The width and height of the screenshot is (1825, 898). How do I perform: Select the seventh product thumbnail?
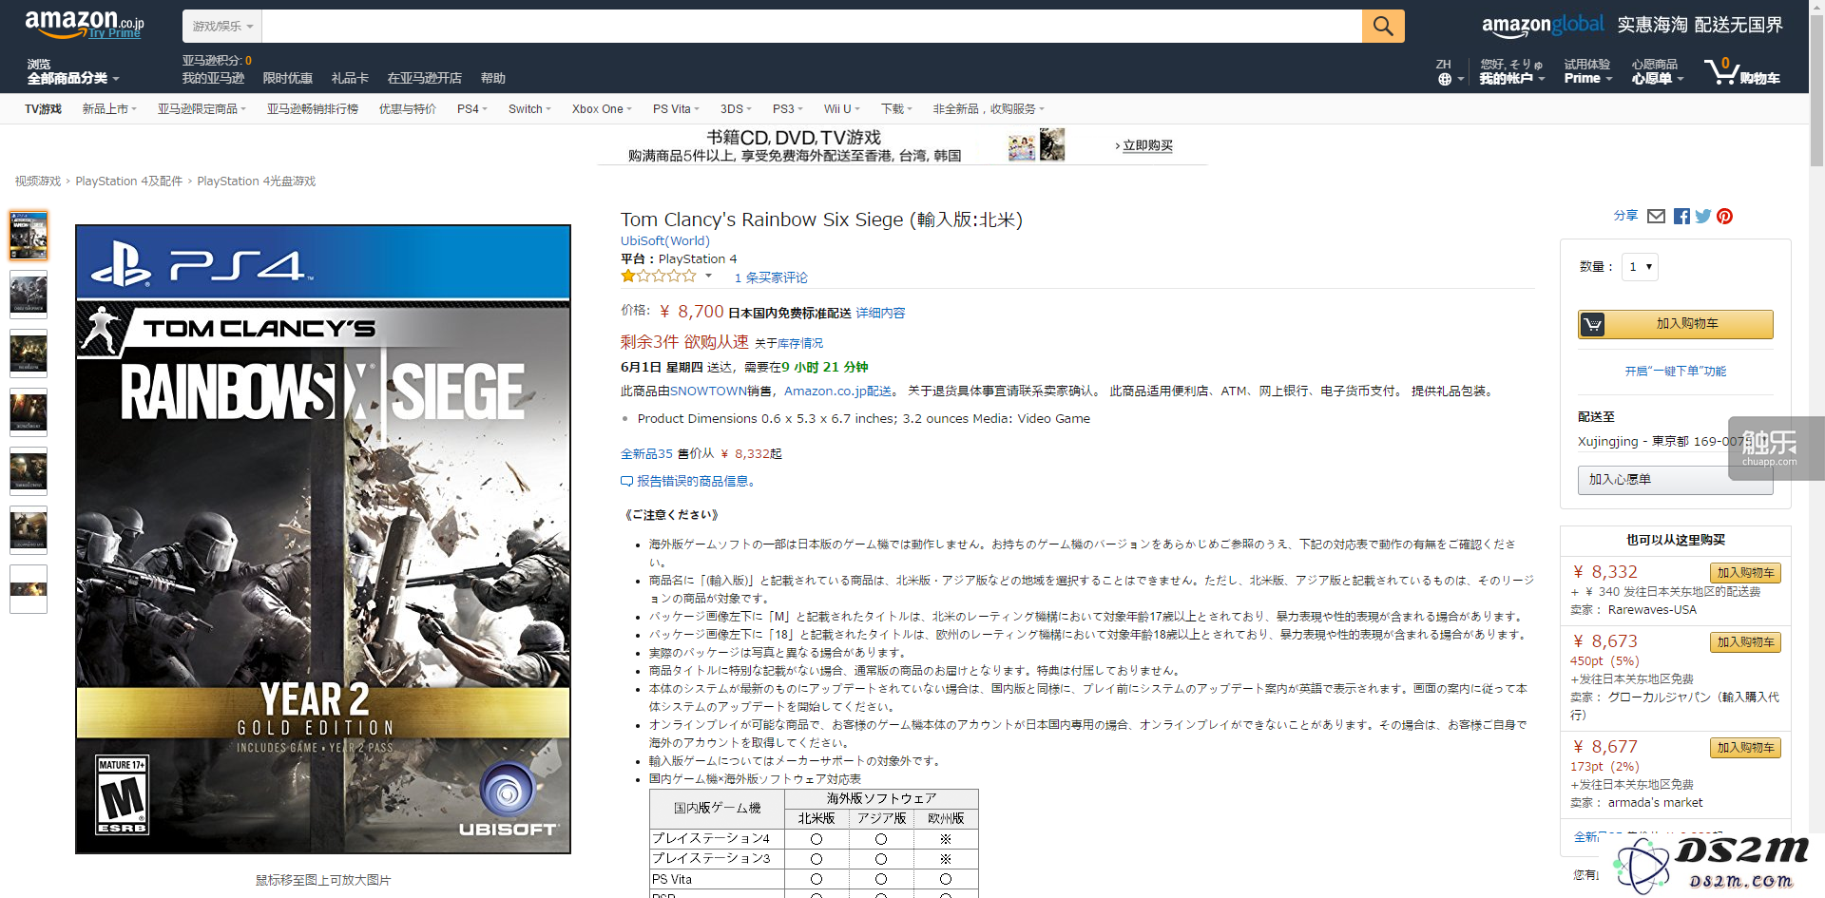point(29,589)
